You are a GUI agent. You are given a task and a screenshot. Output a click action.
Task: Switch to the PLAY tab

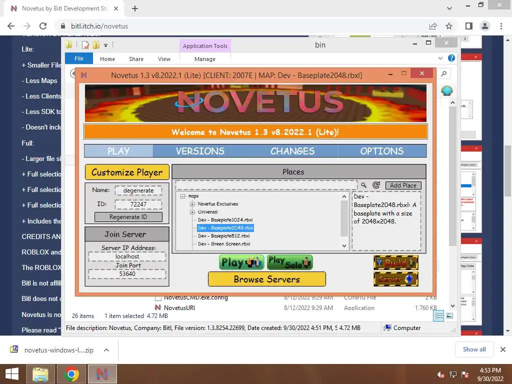[119, 151]
